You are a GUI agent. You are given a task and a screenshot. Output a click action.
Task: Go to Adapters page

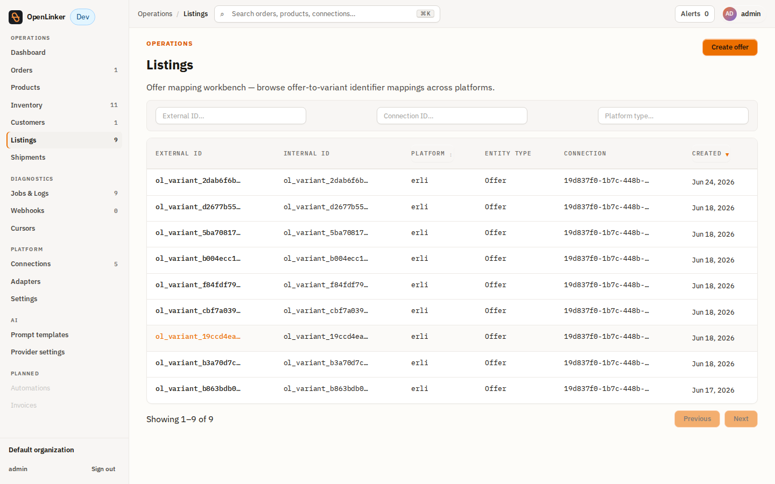point(64,282)
